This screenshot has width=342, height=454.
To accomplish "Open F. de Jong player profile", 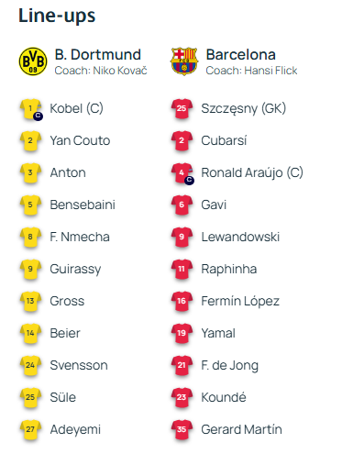I will click(x=230, y=366).
